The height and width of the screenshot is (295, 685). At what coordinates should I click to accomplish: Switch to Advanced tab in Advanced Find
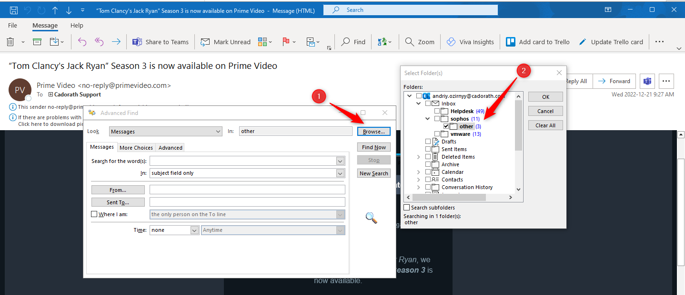coord(171,148)
